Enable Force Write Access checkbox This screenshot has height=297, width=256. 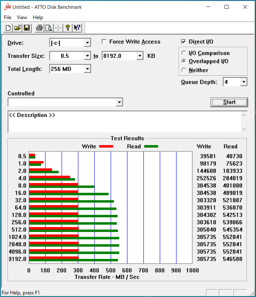[104, 42]
